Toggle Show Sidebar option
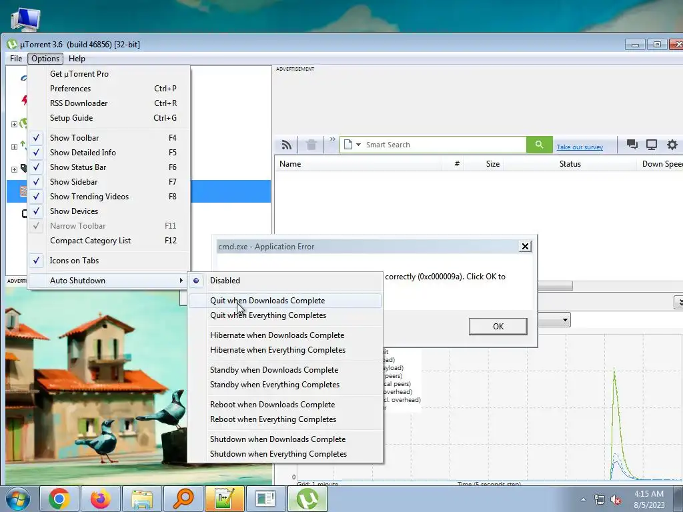 [x=109, y=182]
